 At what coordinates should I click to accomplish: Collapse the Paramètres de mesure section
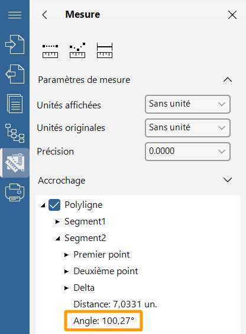[x=228, y=80]
